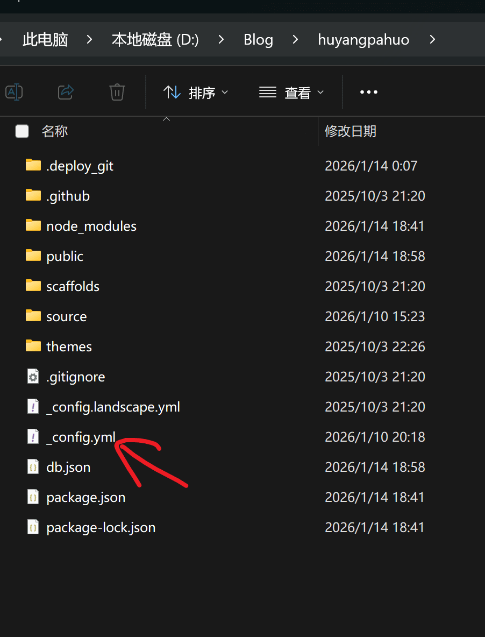Navigate to 本地磁盘 (D:) in address bar
This screenshot has height=637, width=485.
155,39
